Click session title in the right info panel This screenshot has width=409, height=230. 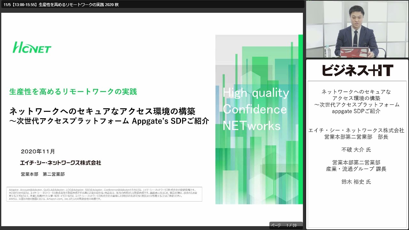(356, 101)
